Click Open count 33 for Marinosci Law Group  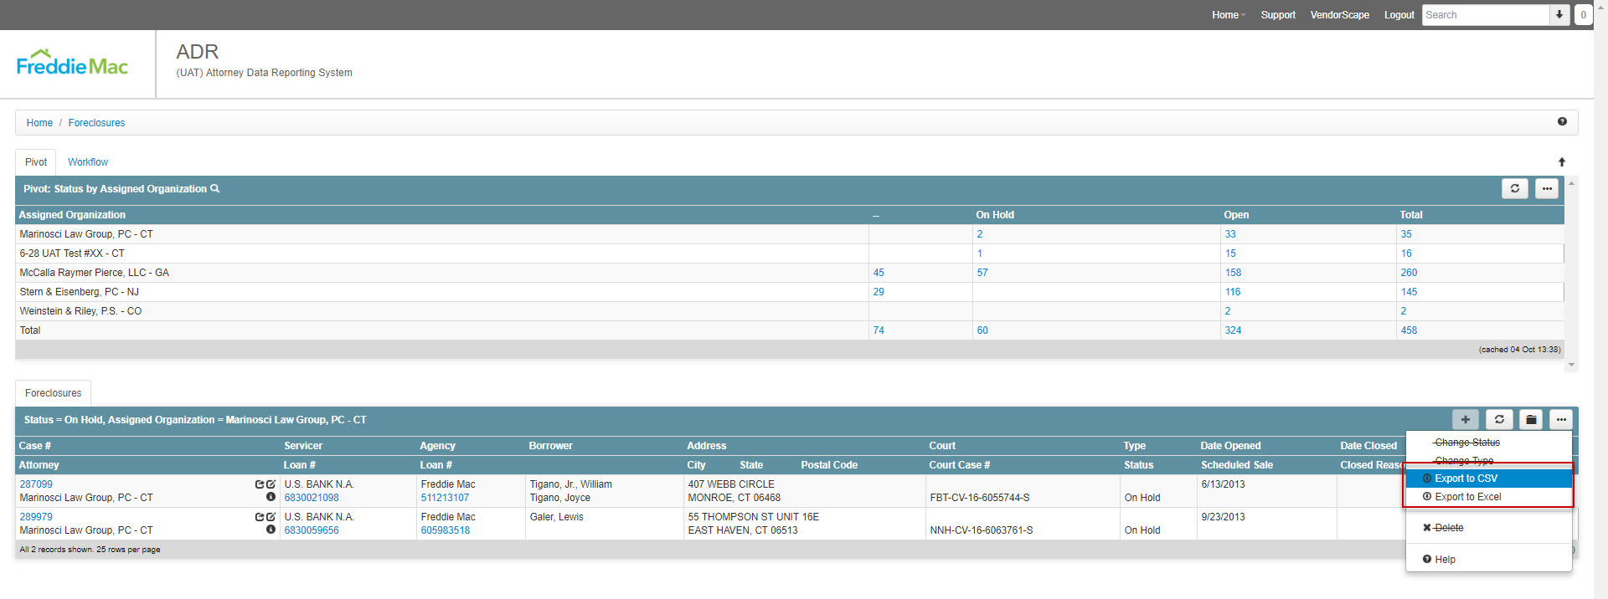(1230, 234)
